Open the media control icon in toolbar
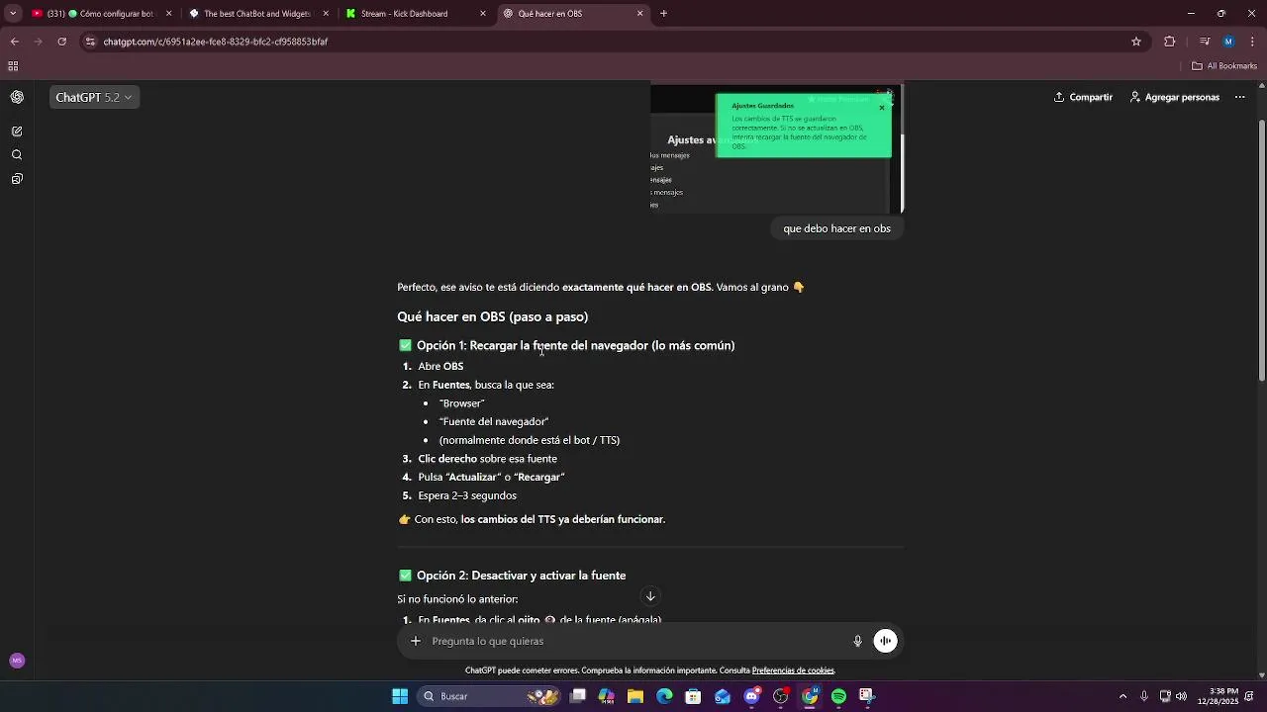 click(x=1205, y=42)
